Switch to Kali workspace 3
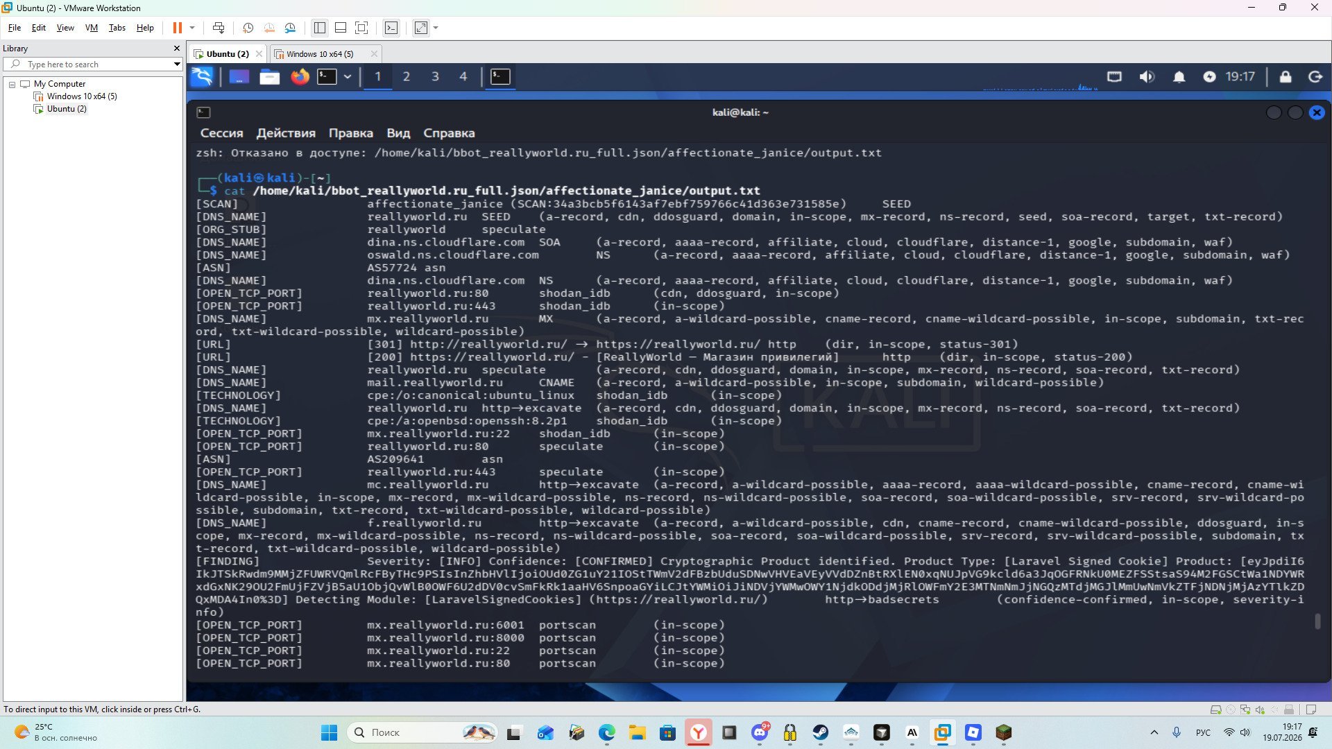Viewport: 1332px width, 749px height. click(x=435, y=76)
